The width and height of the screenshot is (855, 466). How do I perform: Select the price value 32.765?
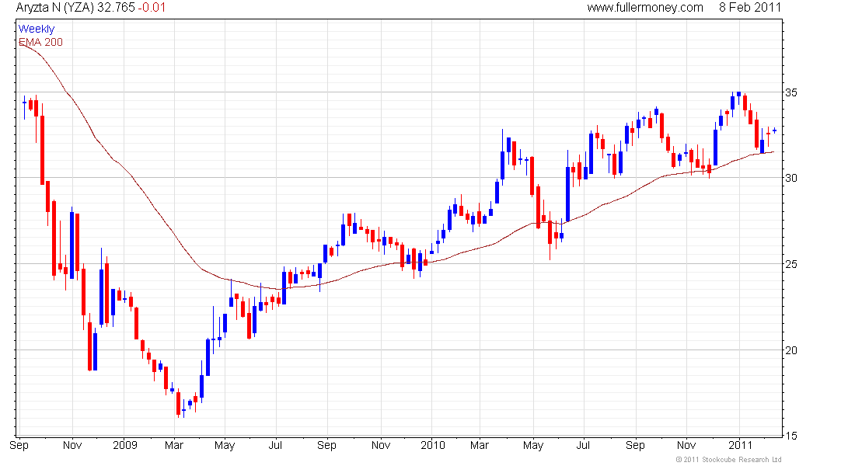(x=117, y=8)
